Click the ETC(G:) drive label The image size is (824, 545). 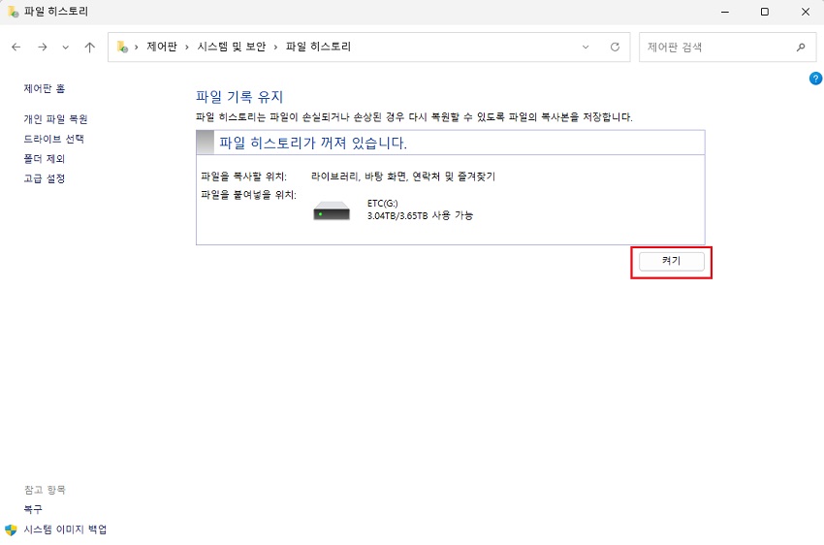click(x=383, y=204)
